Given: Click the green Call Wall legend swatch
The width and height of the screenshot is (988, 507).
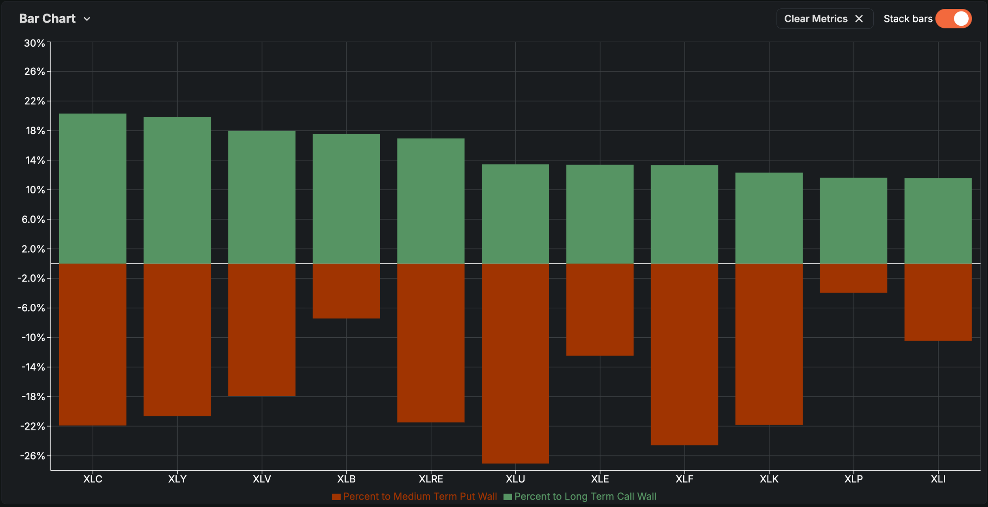Looking at the screenshot, I should [x=507, y=497].
